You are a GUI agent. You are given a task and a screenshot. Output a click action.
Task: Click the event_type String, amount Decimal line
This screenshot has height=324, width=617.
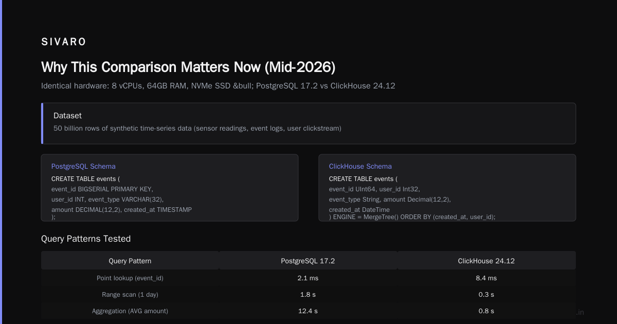click(390, 199)
